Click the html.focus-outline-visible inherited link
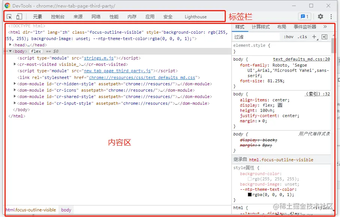Screen dimensions: 340x217 tap(281, 160)
